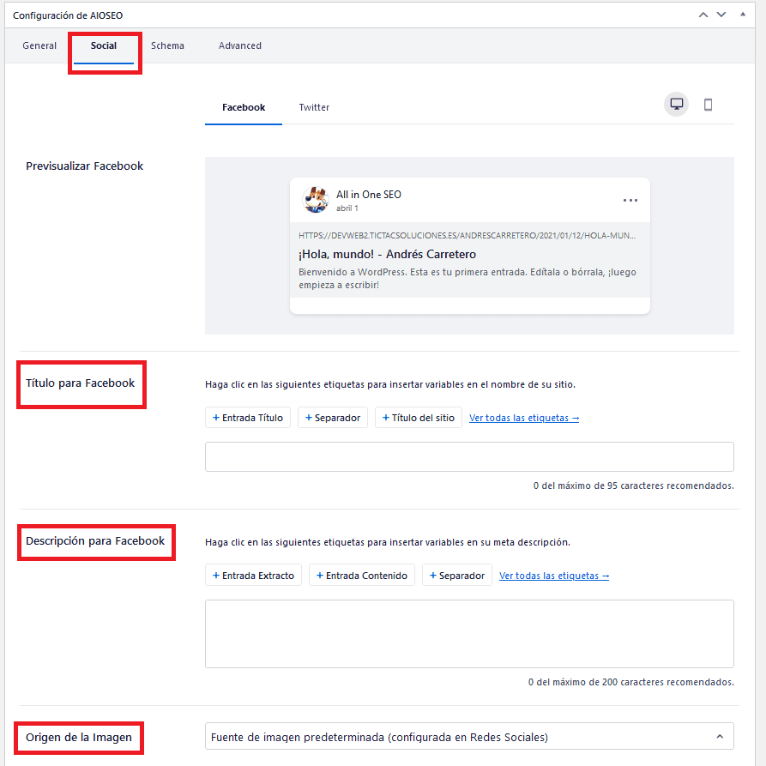Click the preview URL text

coord(467,236)
